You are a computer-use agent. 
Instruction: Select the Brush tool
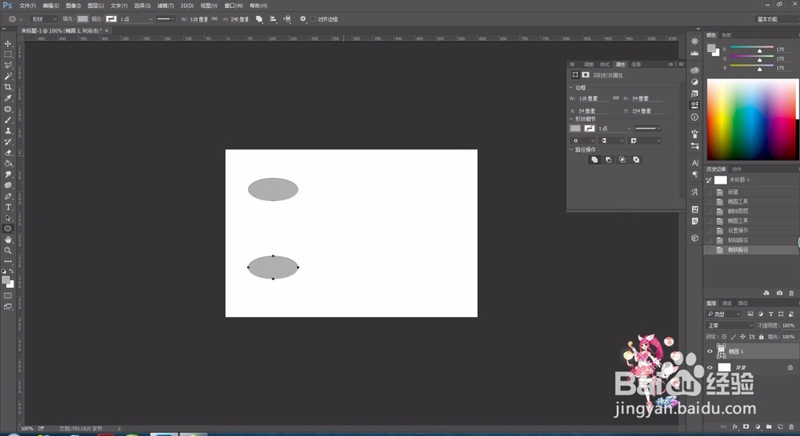(8, 120)
